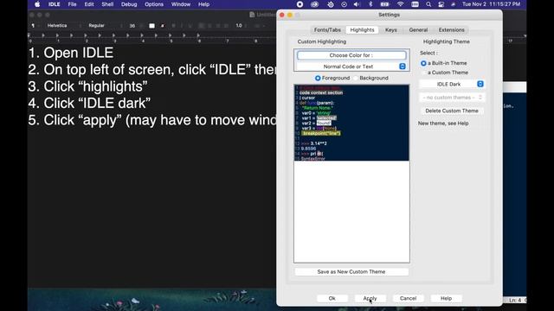Switch to the Extensions tab
This screenshot has width=554, height=311.
[452, 30]
